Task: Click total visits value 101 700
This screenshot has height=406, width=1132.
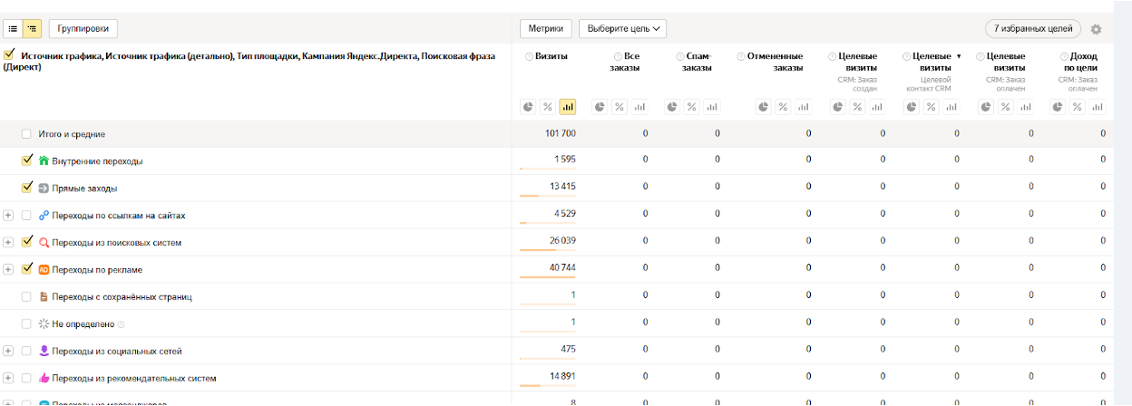Action: point(561,134)
